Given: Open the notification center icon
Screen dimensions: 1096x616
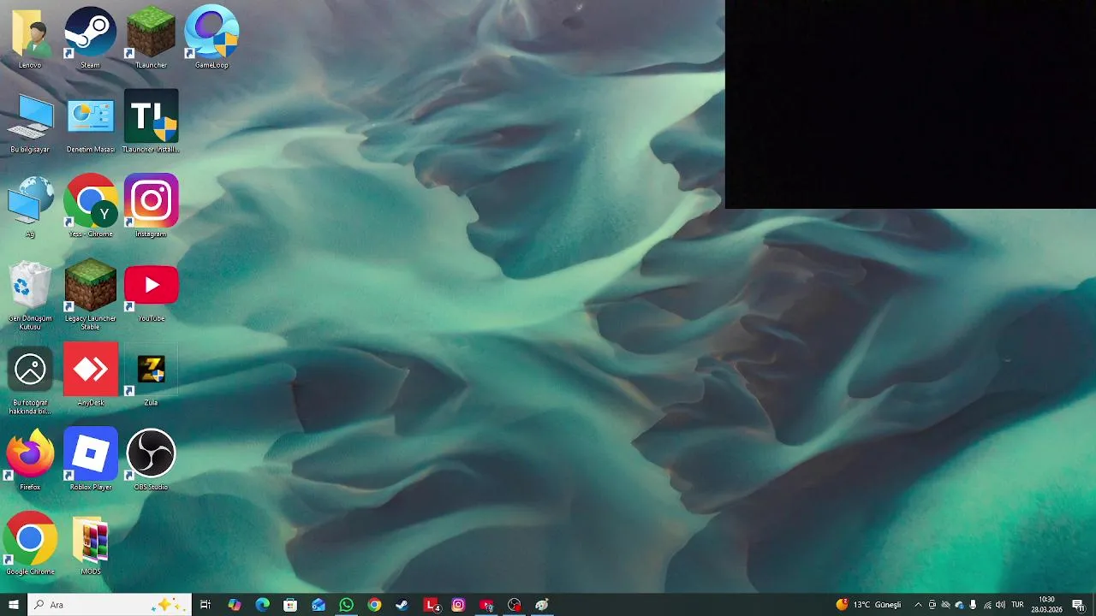Looking at the screenshot, I should tap(1078, 605).
